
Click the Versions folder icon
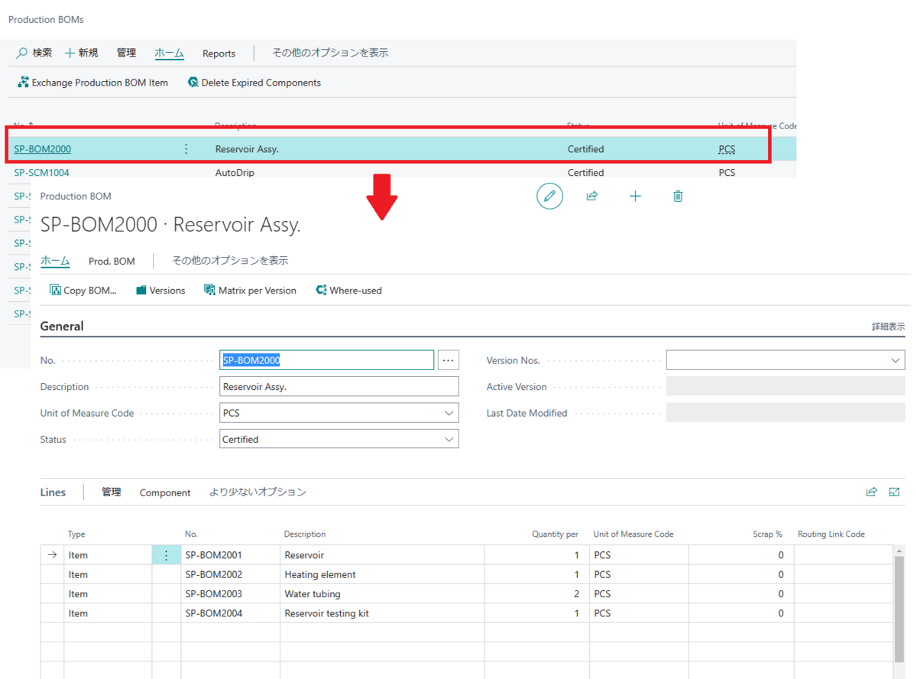point(141,290)
